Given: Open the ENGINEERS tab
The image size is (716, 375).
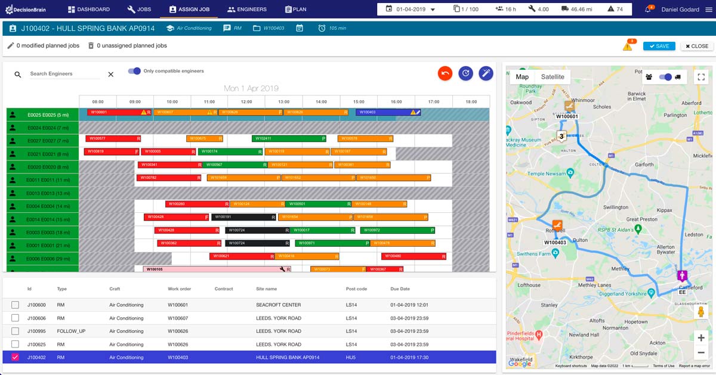Looking at the screenshot, I should click(x=246, y=10).
